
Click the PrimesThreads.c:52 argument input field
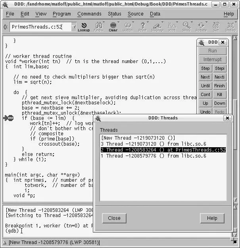(40, 27)
